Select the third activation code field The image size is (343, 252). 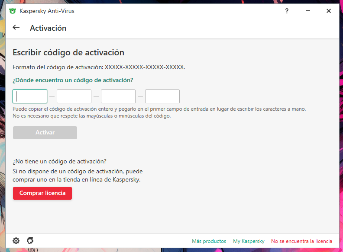(118, 96)
